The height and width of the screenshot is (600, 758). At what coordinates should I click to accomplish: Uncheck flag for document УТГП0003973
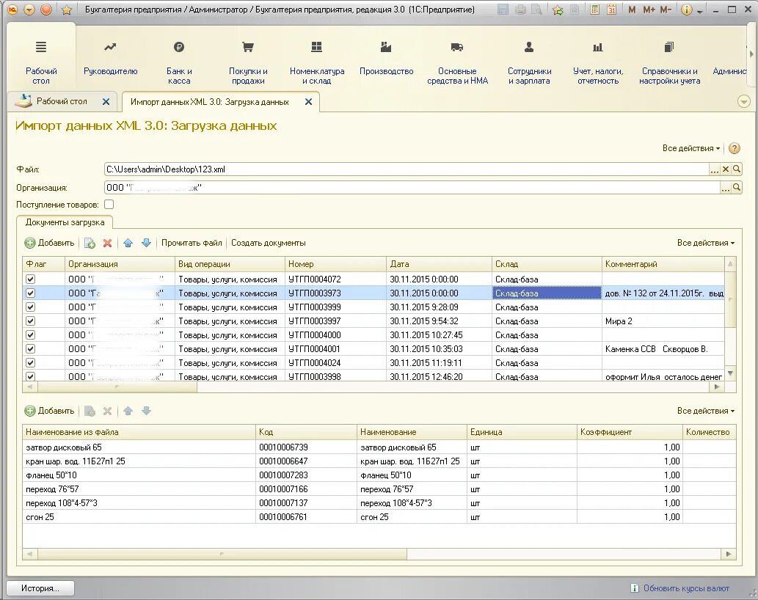click(x=31, y=293)
